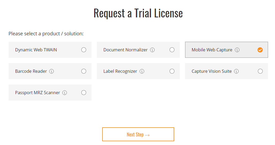The image size is (275, 145).
Task: Click the info icon beside Barcode Reader
Action: 52,71
